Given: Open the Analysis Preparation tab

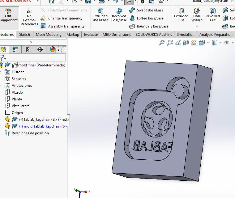Looking at the screenshot, I should click(x=216, y=35).
